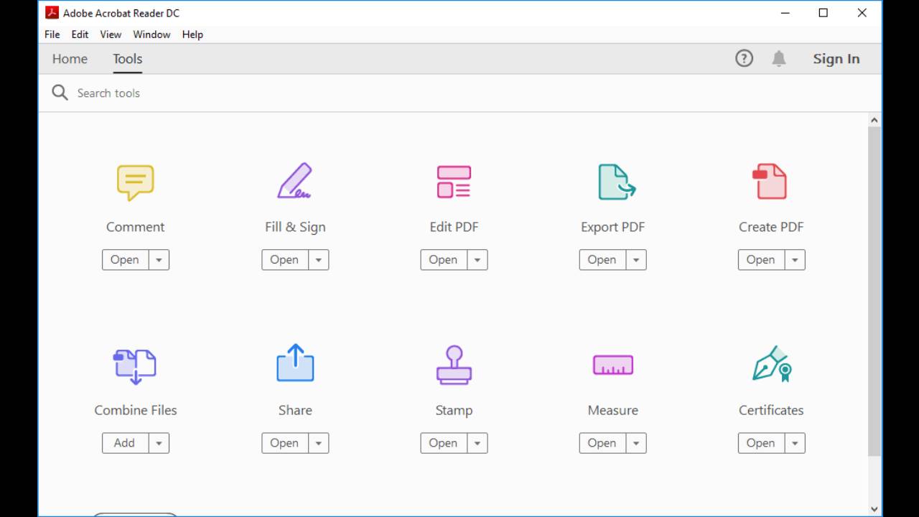Choose the Export PDF icon
Screen dimensions: 919x517
point(616,182)
